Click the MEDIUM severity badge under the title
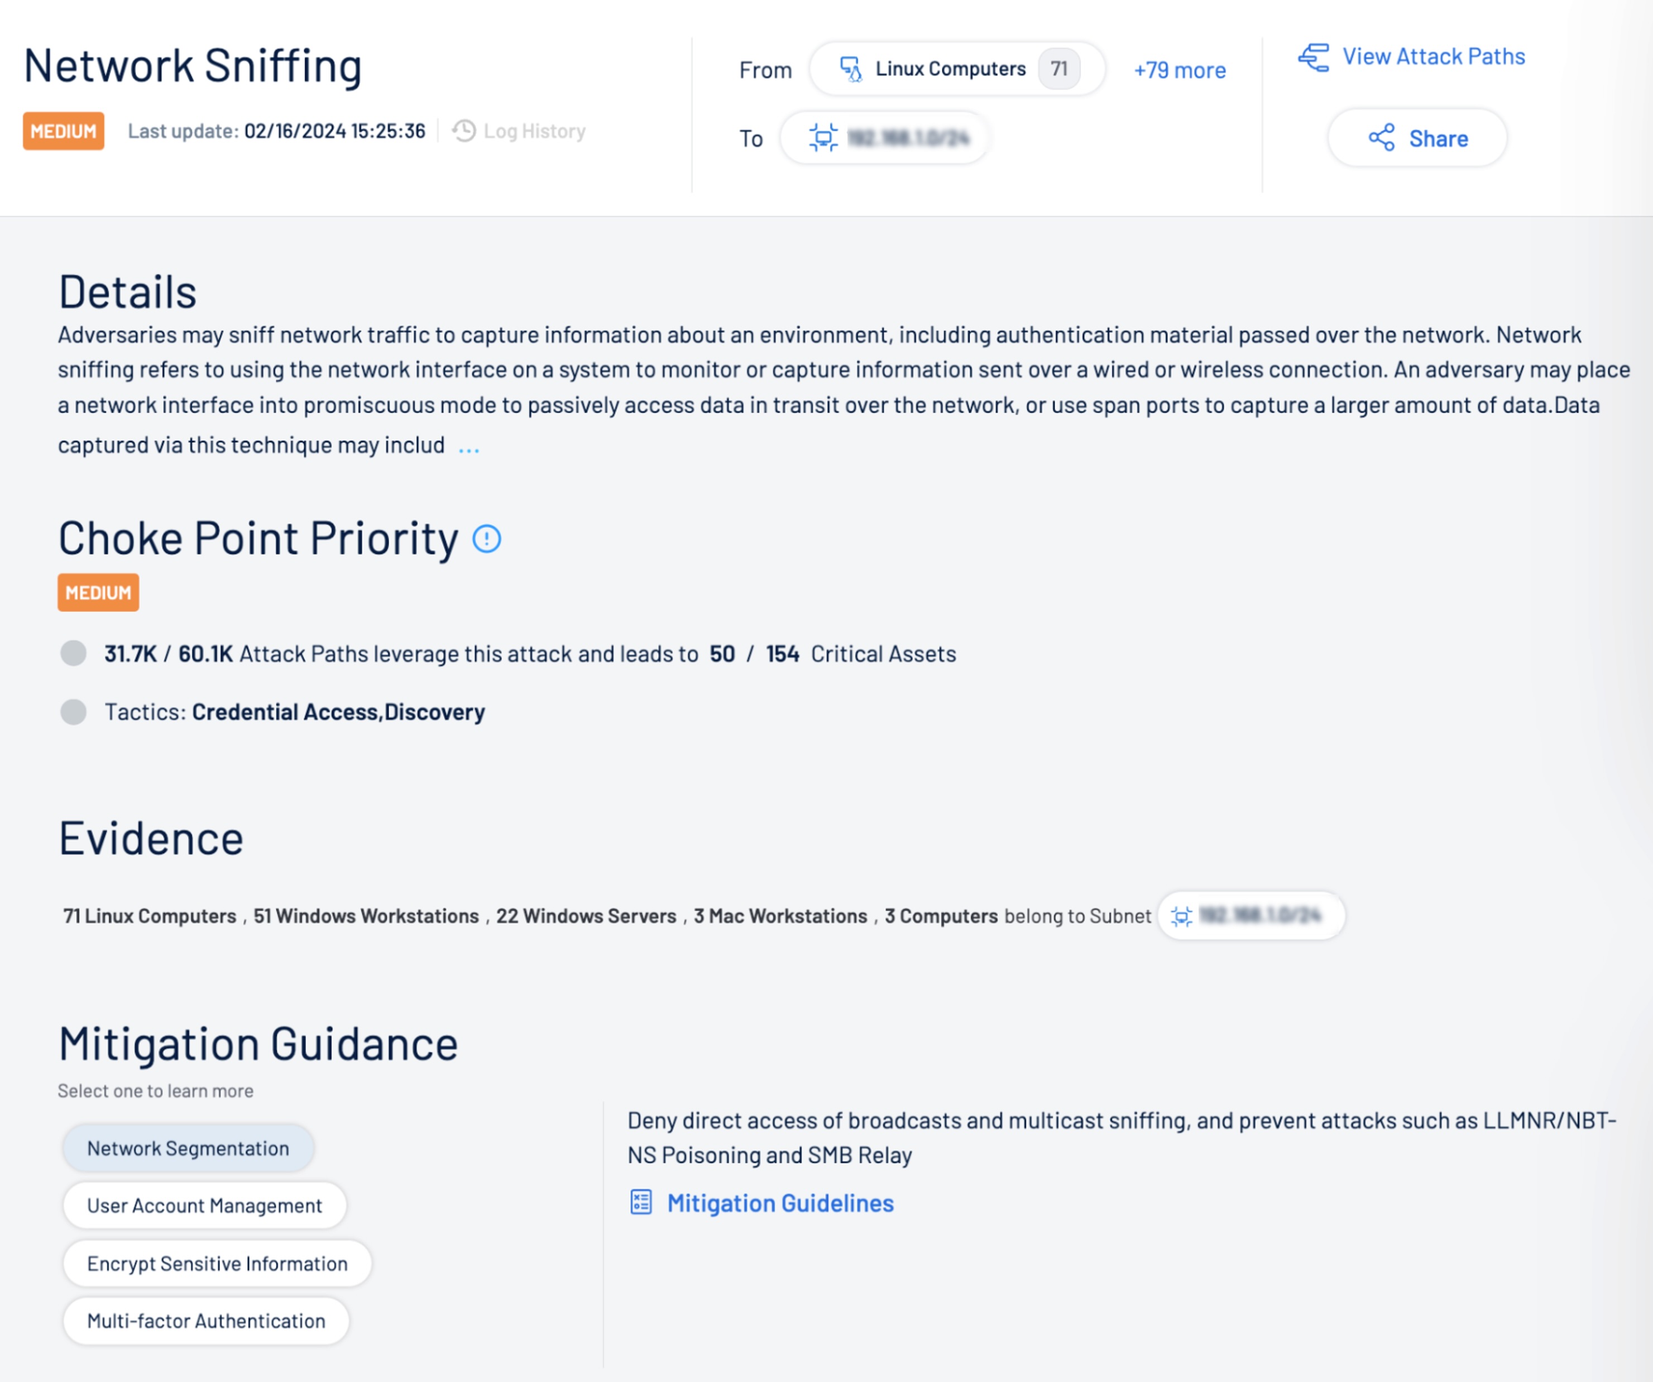Image resolution: width=1653 pixels, height=1382 pixels. click(63, 131)
